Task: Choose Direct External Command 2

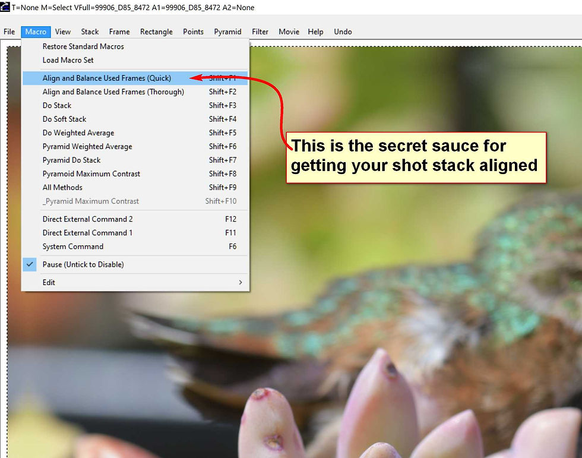Action: pyautogui.click(x=135, y=219)
